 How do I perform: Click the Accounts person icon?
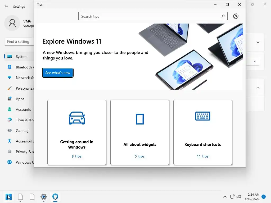(x=10, y=109)
